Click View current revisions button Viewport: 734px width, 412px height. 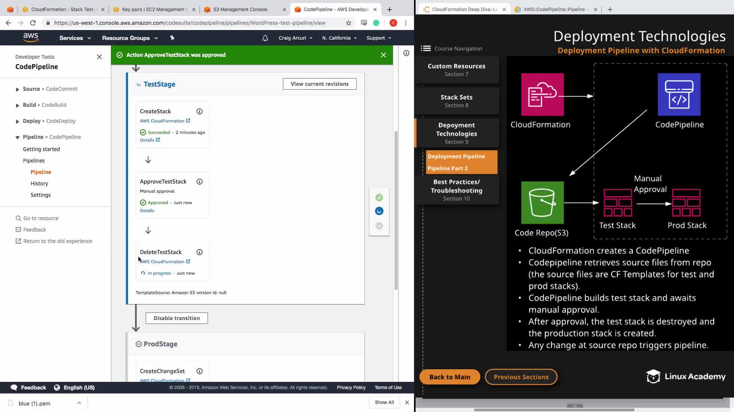click(x=320, y=84)
